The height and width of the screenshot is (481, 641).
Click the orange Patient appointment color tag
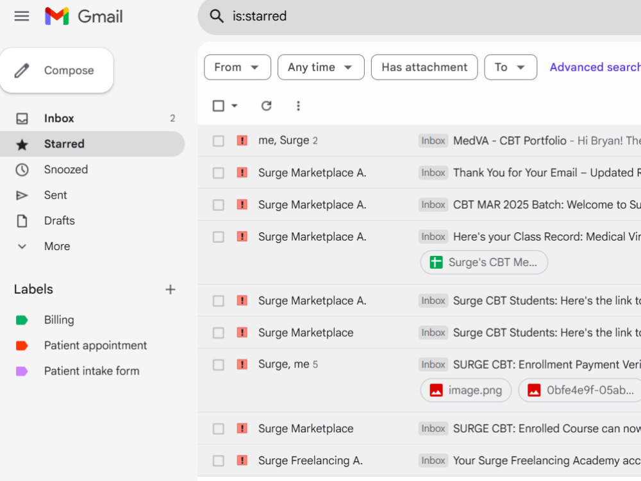pyautogui.click(x=22, y=346)
